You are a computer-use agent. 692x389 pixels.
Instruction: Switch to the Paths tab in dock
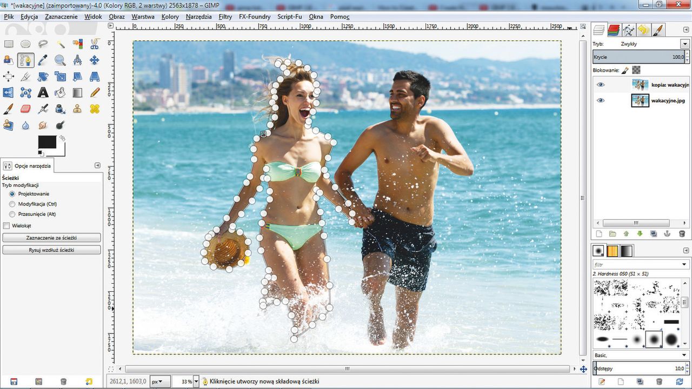point(628,30)
